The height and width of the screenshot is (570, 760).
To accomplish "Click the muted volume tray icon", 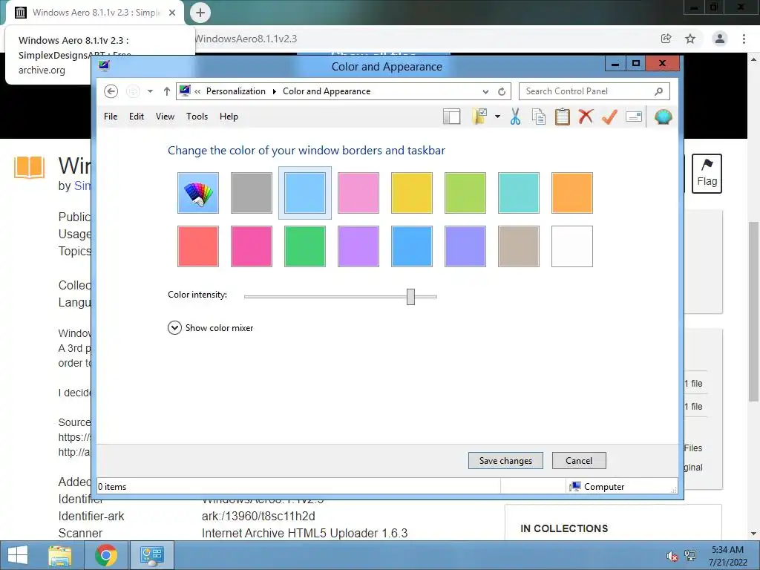I will coord(672,556).
